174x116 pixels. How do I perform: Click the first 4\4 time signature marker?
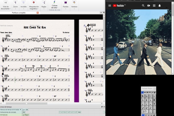pos(24,112)
